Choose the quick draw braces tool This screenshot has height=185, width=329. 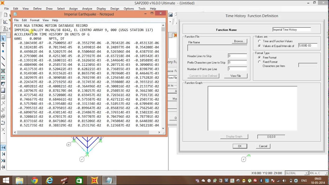3,71
